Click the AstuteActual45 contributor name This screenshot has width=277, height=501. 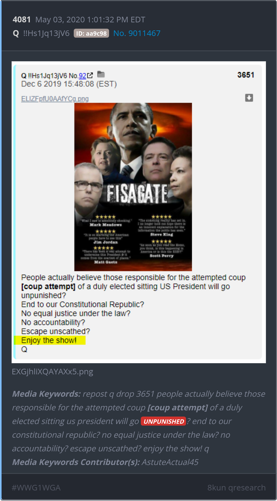tap(170, 462)
